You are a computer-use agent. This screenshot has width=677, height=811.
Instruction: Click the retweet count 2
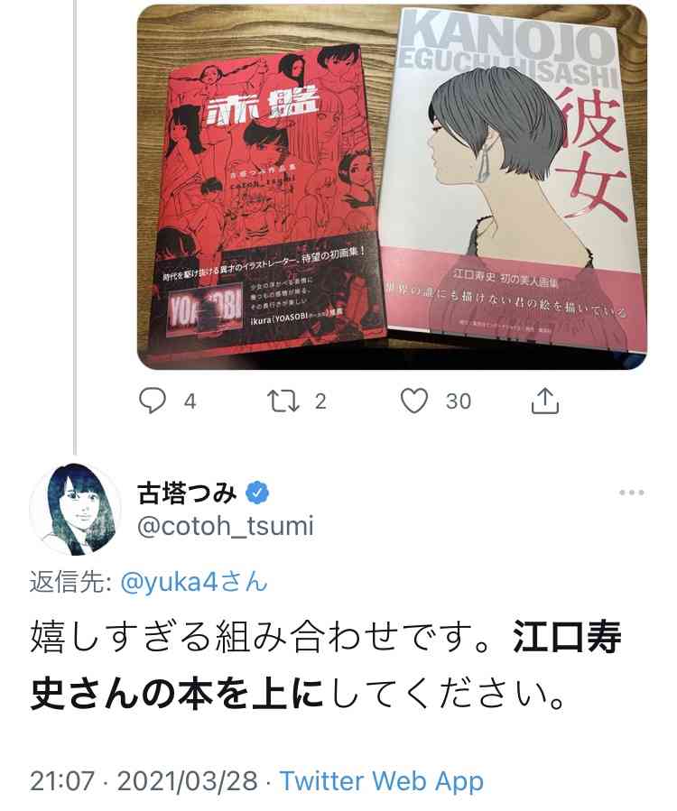click(x=320, y=401)
